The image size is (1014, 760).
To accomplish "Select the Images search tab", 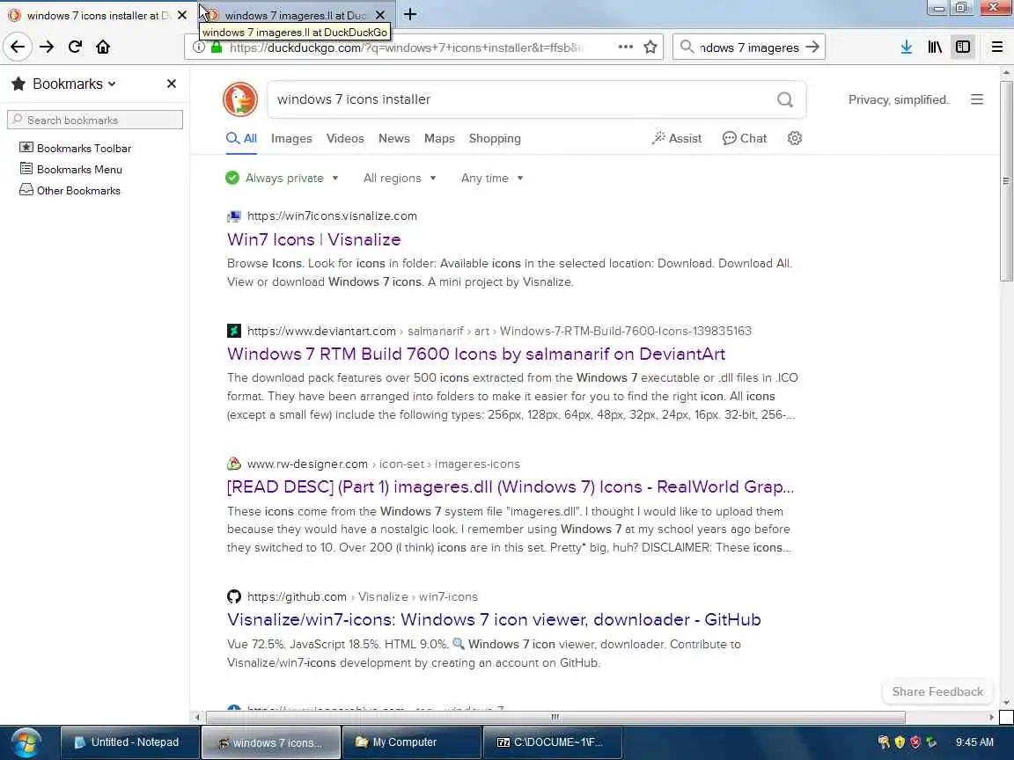I will (291, 138).
